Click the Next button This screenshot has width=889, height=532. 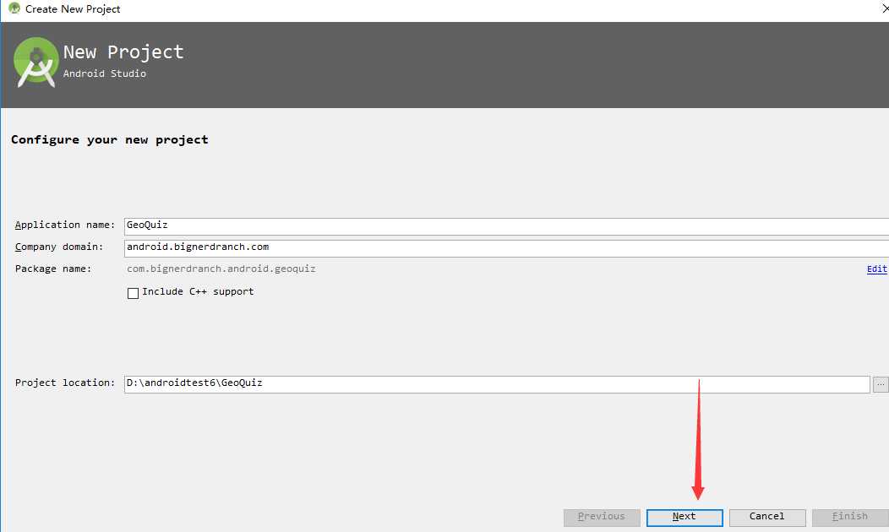(684, 518)
